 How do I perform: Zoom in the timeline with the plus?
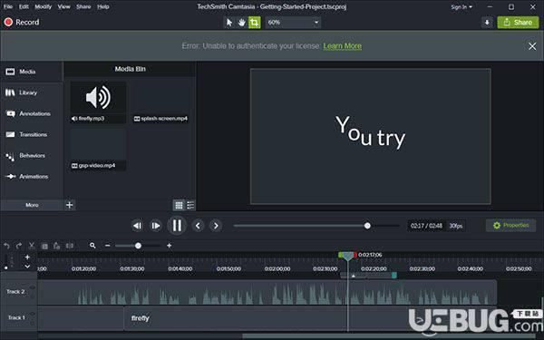[170, 246]
